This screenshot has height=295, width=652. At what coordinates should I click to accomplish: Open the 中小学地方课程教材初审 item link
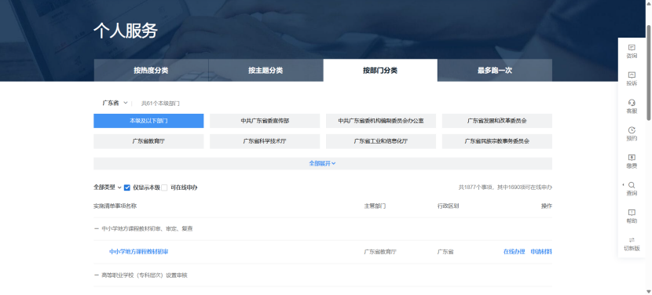(139, 252)
